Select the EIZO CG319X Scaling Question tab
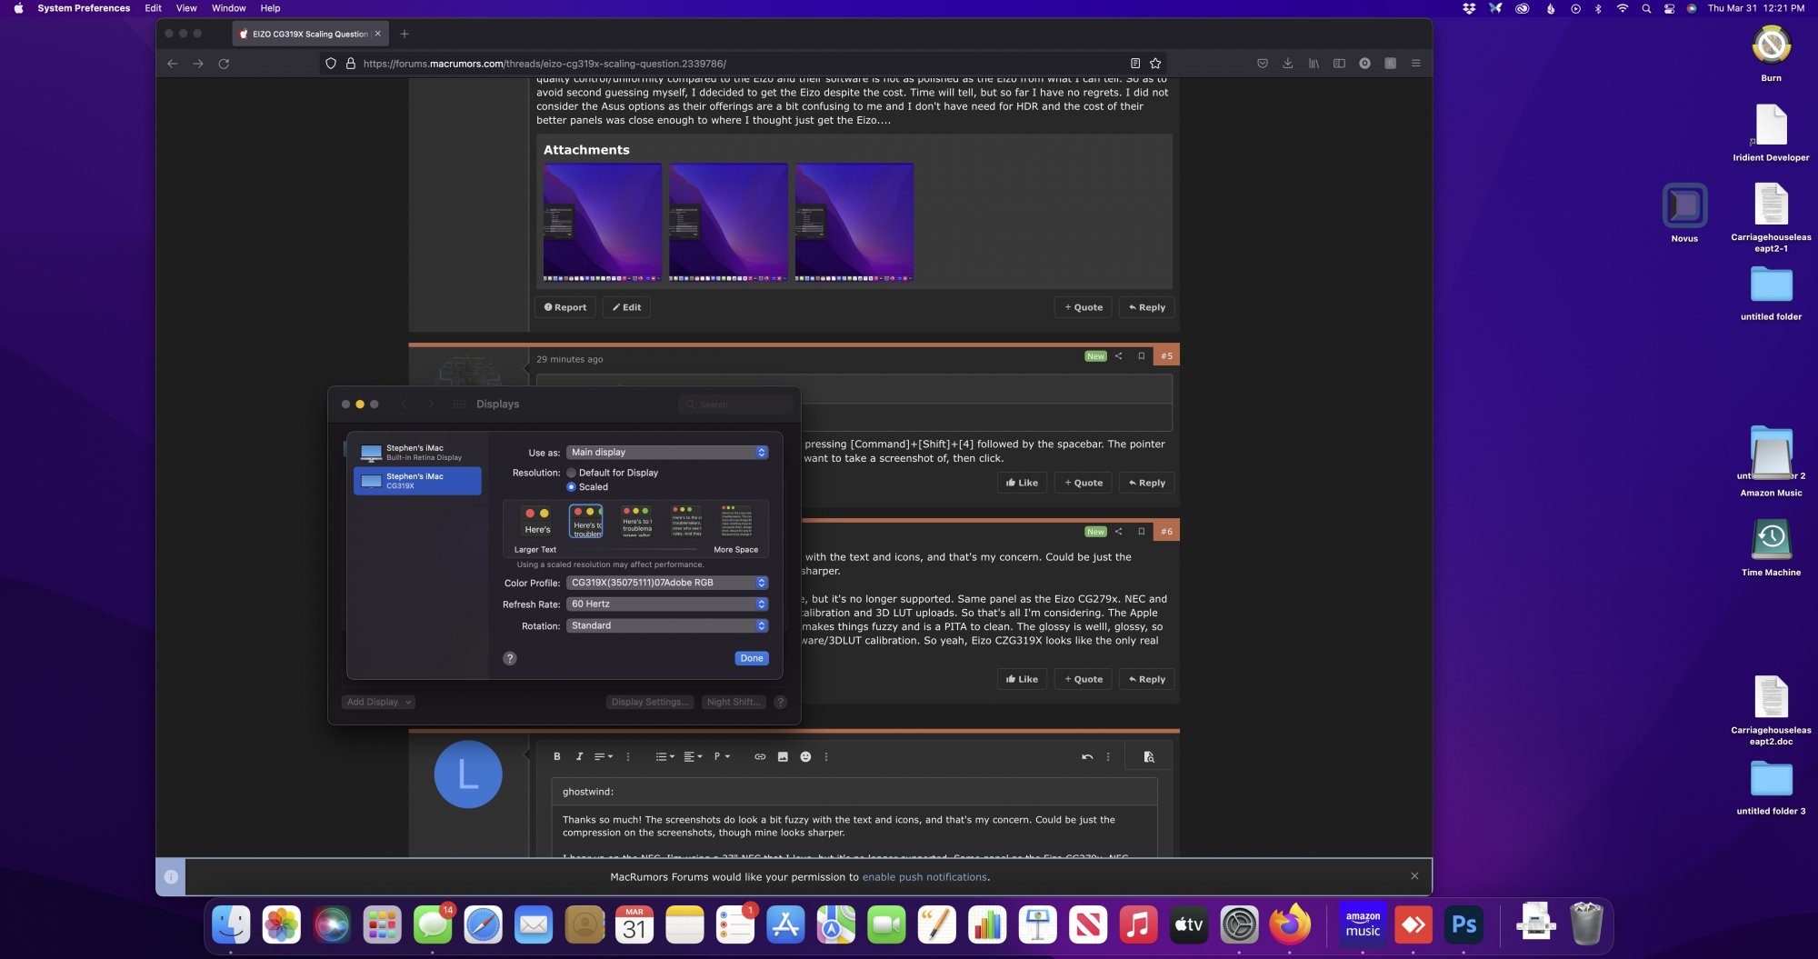The height and width of the screenshot is (959, 1818). pos(310,34)
